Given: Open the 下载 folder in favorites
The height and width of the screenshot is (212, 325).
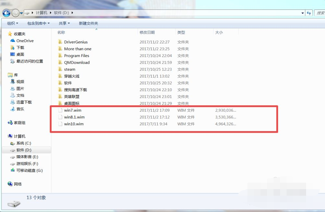Looking at the screenshot, I should pyautogui.click(x=20, y=48).
